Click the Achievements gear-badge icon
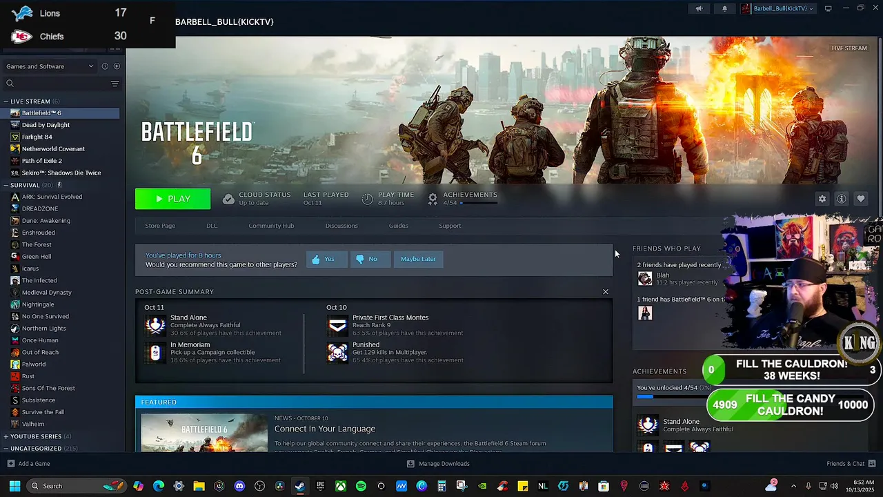 [433, 199]
